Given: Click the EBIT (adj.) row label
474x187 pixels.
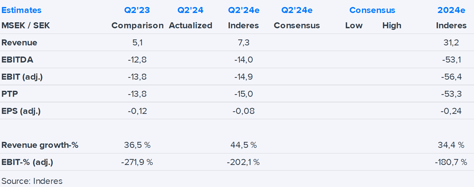Looking at the screenshot, I should [x=22, y=77].
